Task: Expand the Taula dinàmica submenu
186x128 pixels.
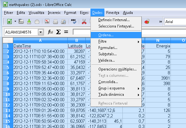Action: click(116, 94)
